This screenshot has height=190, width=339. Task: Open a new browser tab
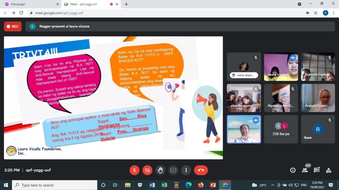[126, 4]
